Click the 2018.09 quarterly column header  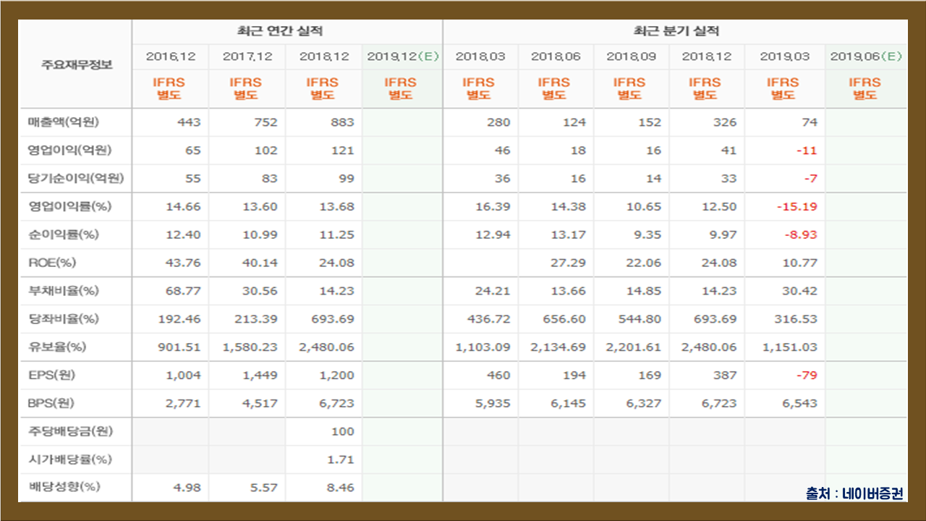coord(631,56)
